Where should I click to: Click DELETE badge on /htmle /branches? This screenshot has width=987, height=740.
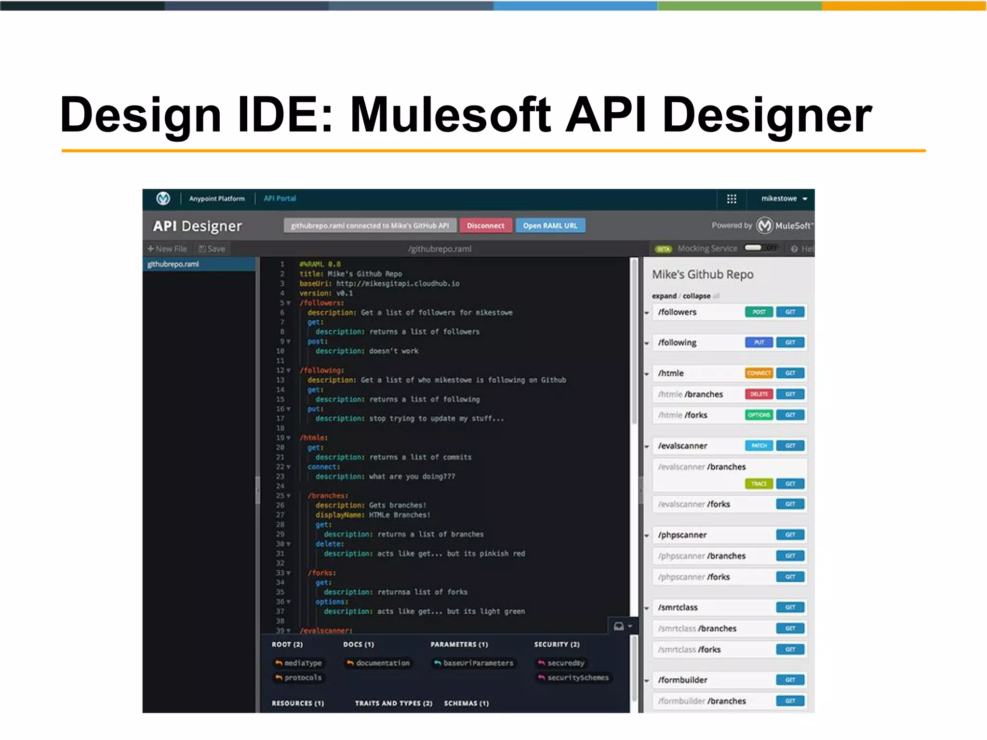759,394
